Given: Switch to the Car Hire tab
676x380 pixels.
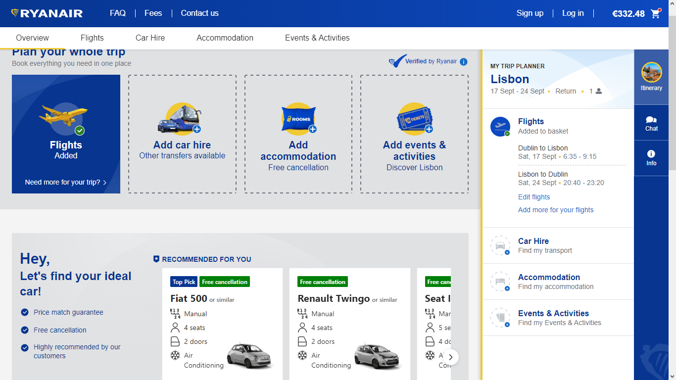Looking at the screenshot, I should click(150, 38).
